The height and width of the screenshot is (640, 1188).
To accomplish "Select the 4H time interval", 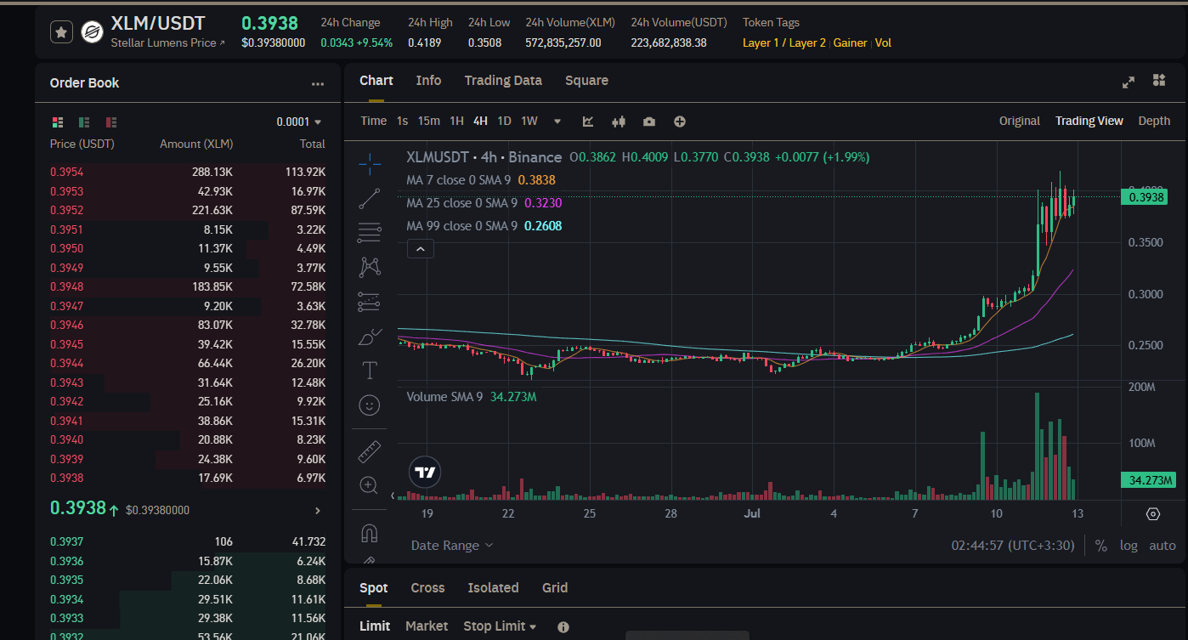I will click(x=480, y=121).
